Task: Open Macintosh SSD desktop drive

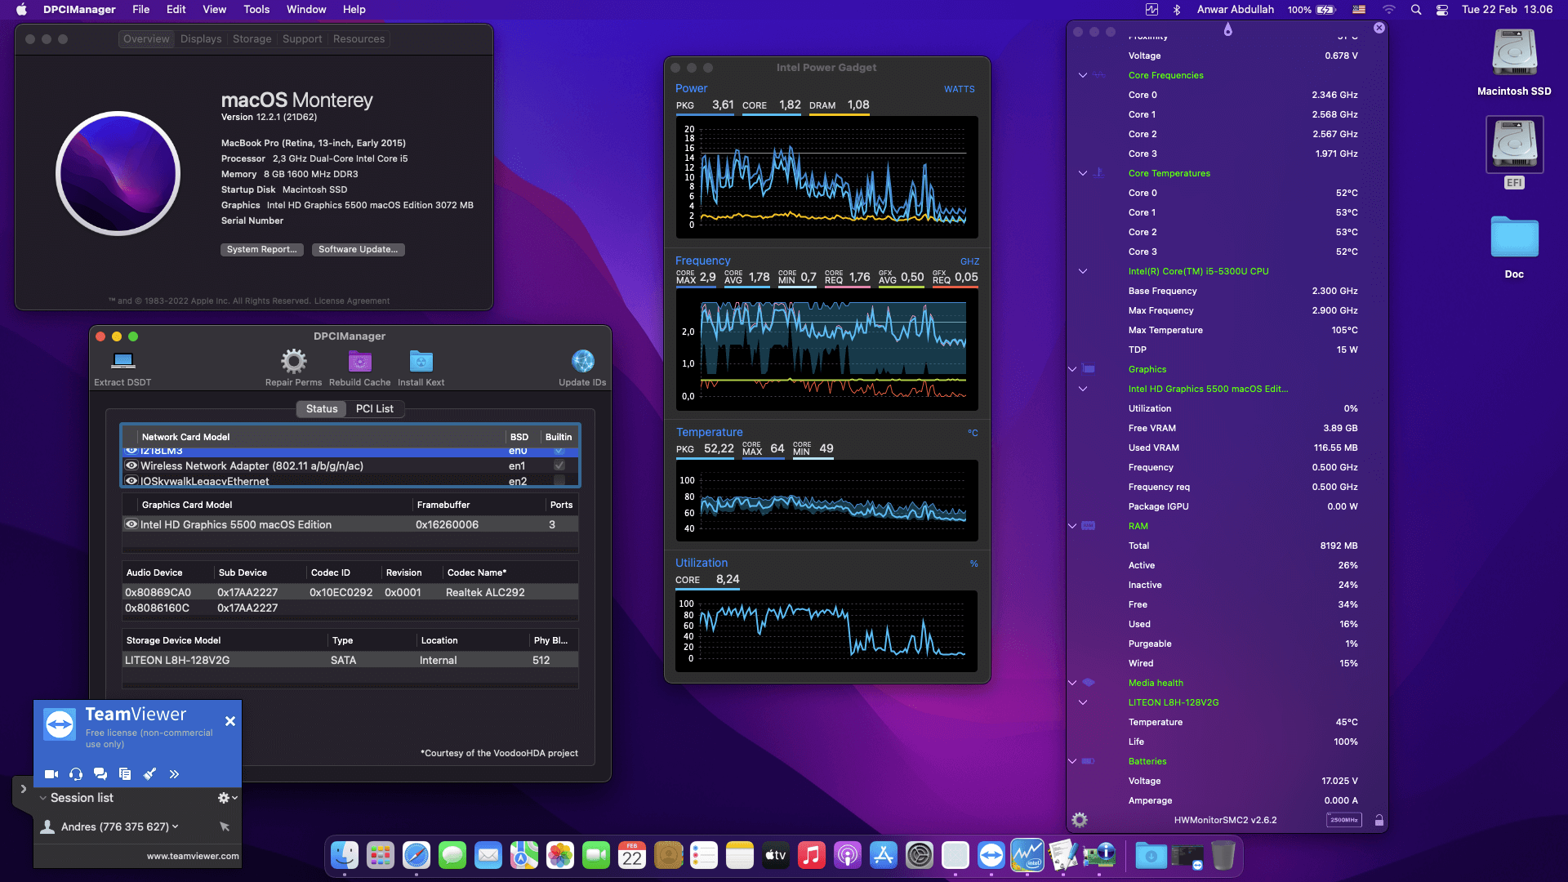Action: pos(1514,53)
